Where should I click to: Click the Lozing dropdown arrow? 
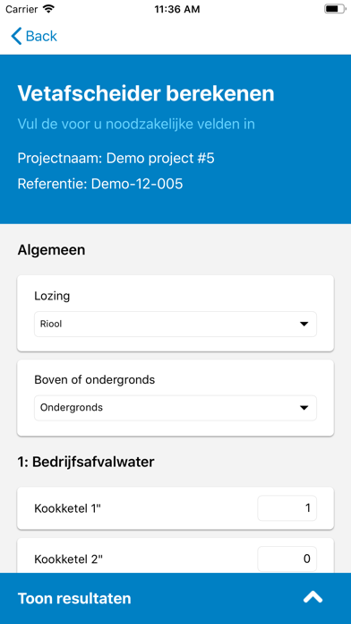tap(304, 324)
